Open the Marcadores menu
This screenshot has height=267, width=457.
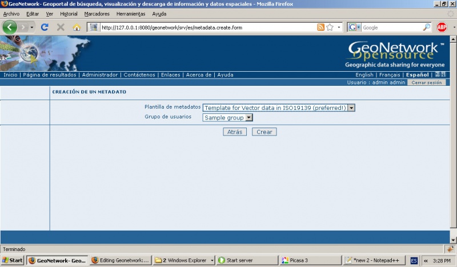[97, 14]
